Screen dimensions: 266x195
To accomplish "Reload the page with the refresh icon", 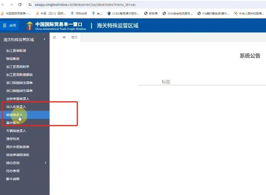I will click(20, 5).
